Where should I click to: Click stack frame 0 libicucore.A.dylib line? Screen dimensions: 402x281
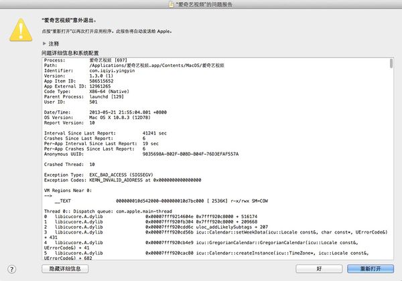tap(151, 217)
